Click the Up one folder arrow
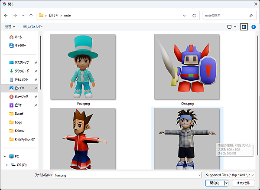 point(31,16)
